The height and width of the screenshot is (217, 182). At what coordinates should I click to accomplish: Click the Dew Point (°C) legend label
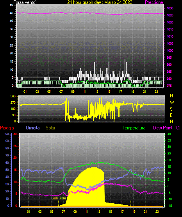(x=167, y=128)
